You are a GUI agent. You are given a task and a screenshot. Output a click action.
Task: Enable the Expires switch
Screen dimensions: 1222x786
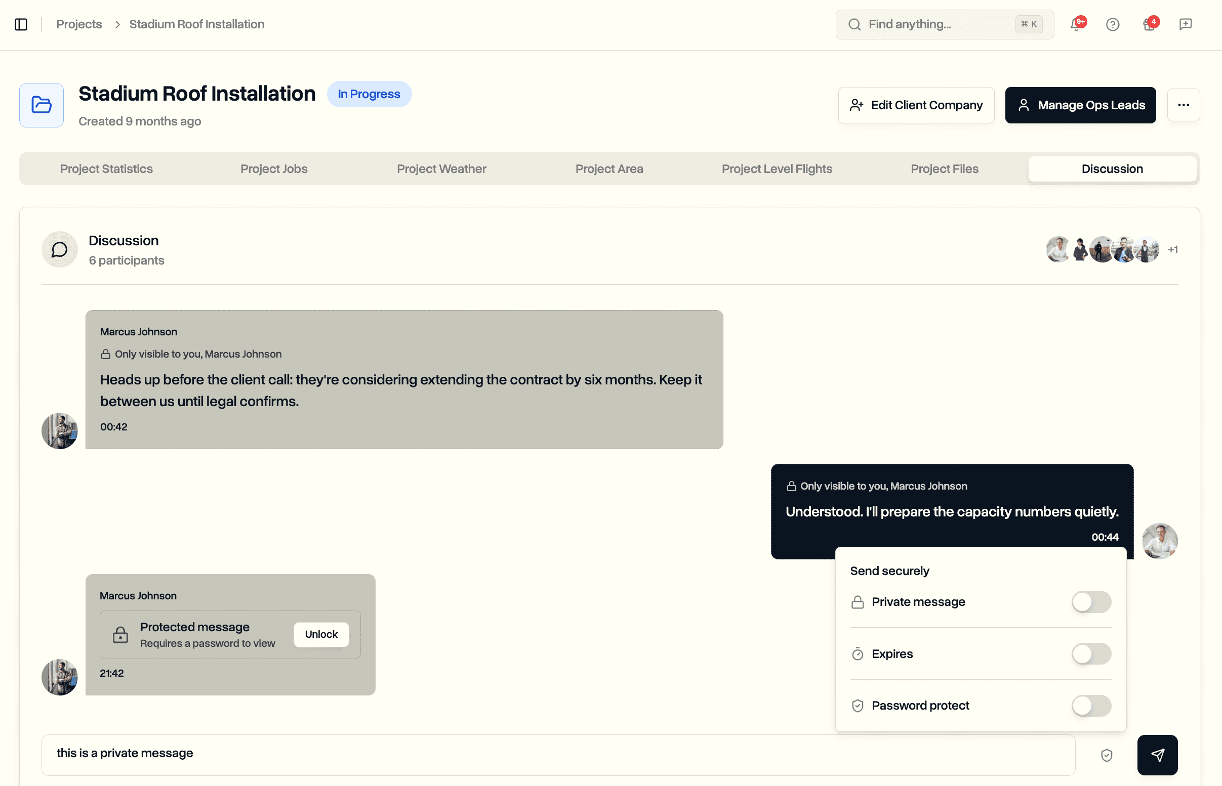[1091, 654]
